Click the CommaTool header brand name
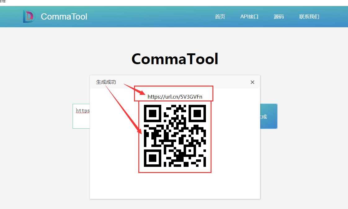Screen dimensions: 348x209 coord(64,17)
